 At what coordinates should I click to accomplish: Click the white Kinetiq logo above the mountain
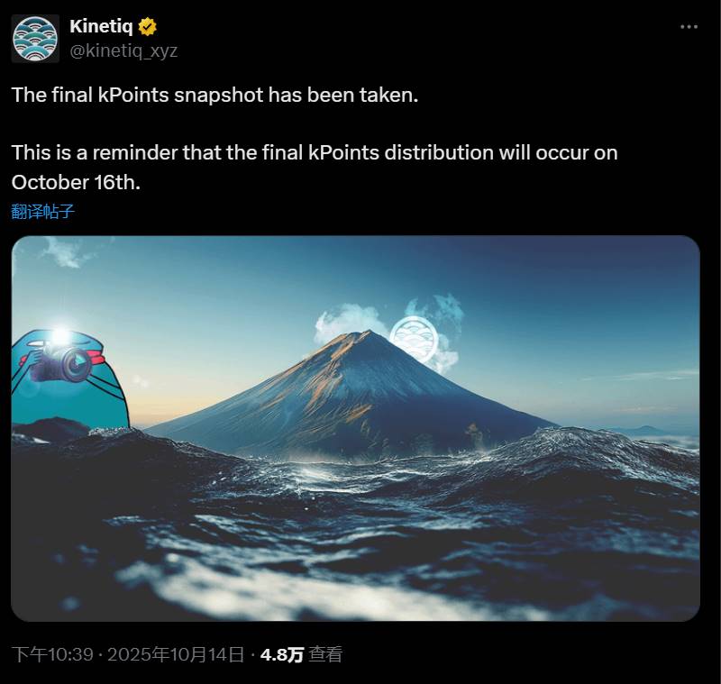[x=414, y=340]
